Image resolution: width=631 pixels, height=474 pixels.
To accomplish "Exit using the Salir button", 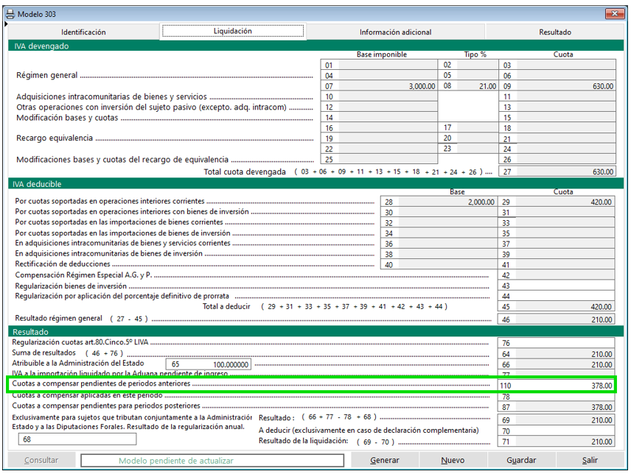I will coord(590,460).
